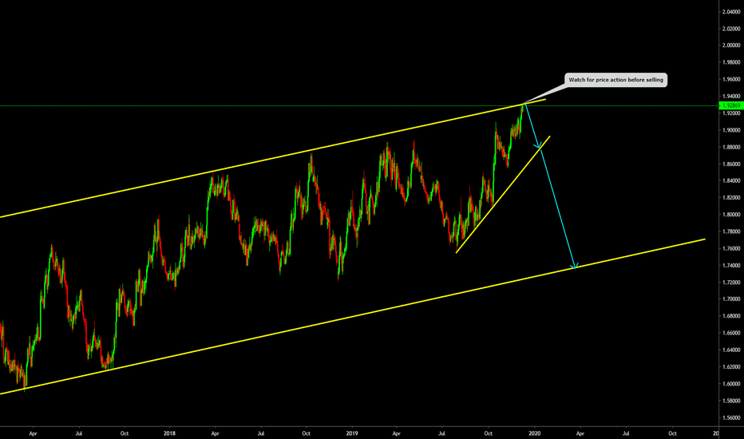Viewport: 744px width, 439px height.
Task: Click the 1.56000 price axis label
Action: [731, 417]
